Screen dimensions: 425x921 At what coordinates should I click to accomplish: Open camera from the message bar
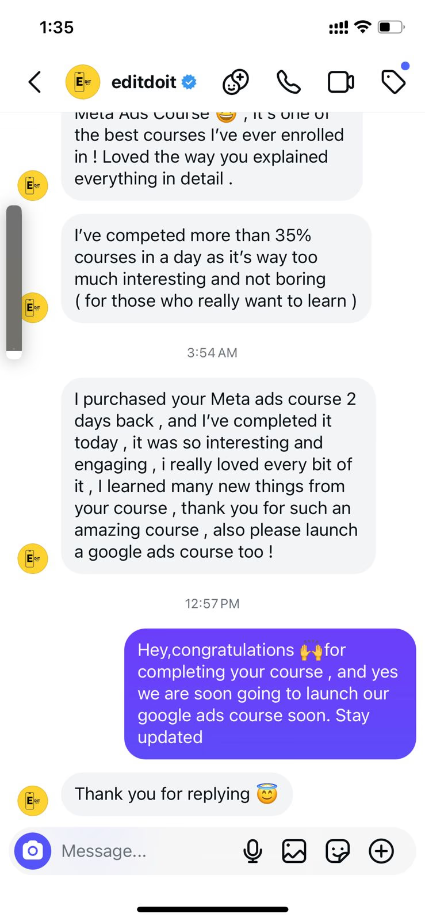click(x=33, y=851)
